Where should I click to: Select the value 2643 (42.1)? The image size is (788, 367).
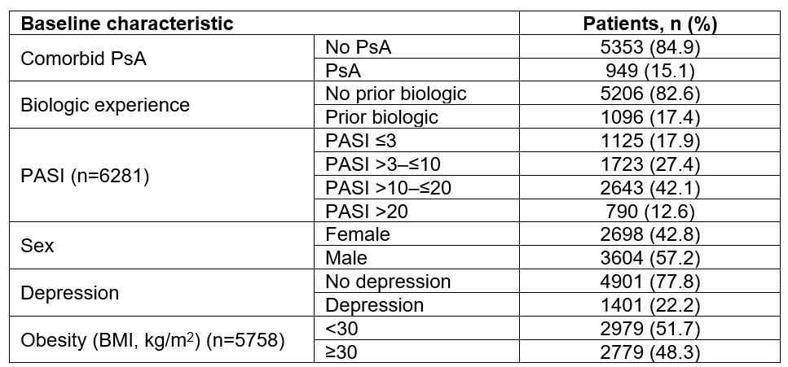(x=650, y=188)
